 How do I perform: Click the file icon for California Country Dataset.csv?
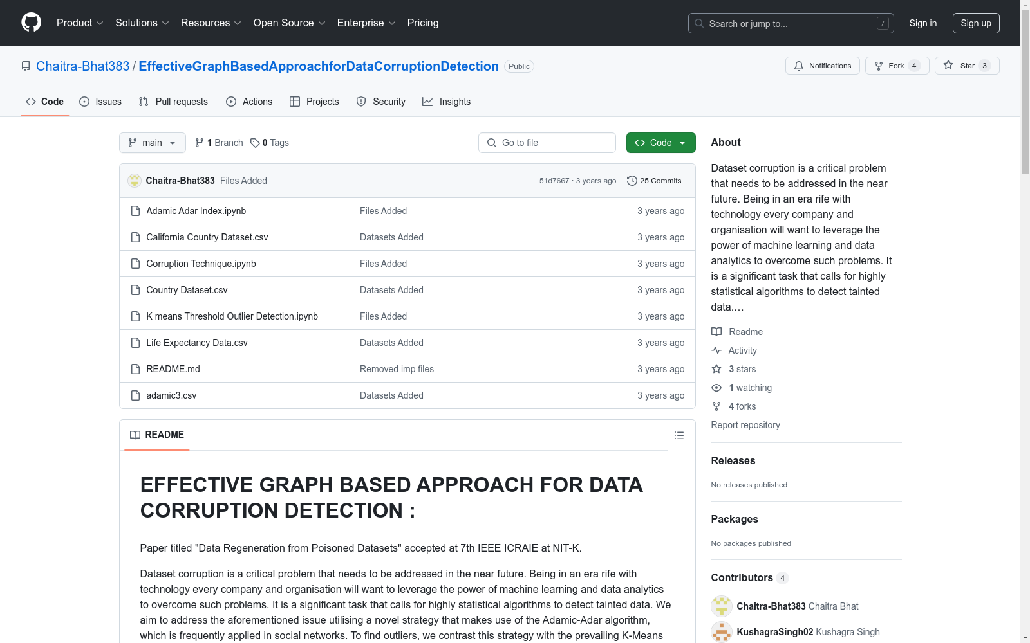click(x=135, y=237)
